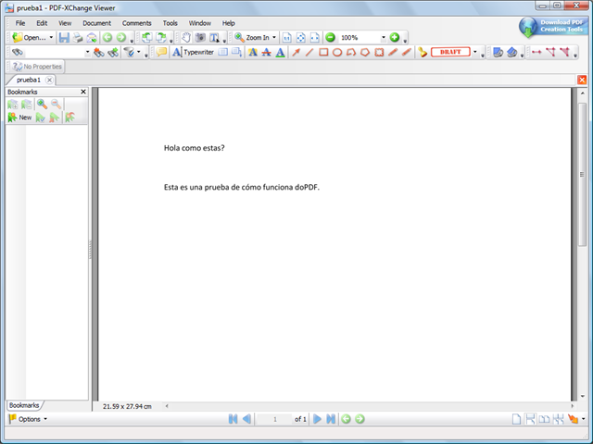593x444 pixels.
Task: Click the vertical scrollbar thumb
Action: pyautogui.click(x=582, y=174)
